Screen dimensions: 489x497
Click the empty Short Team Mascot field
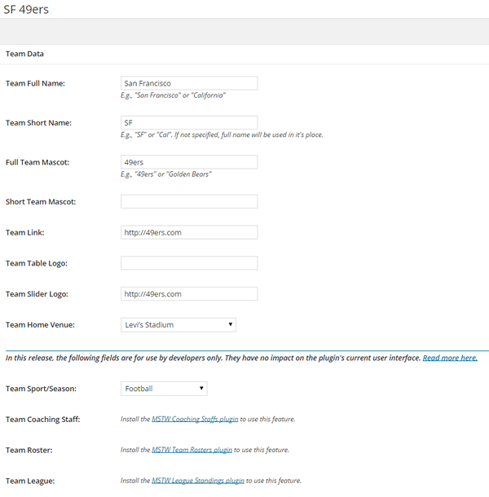(189, 201)
